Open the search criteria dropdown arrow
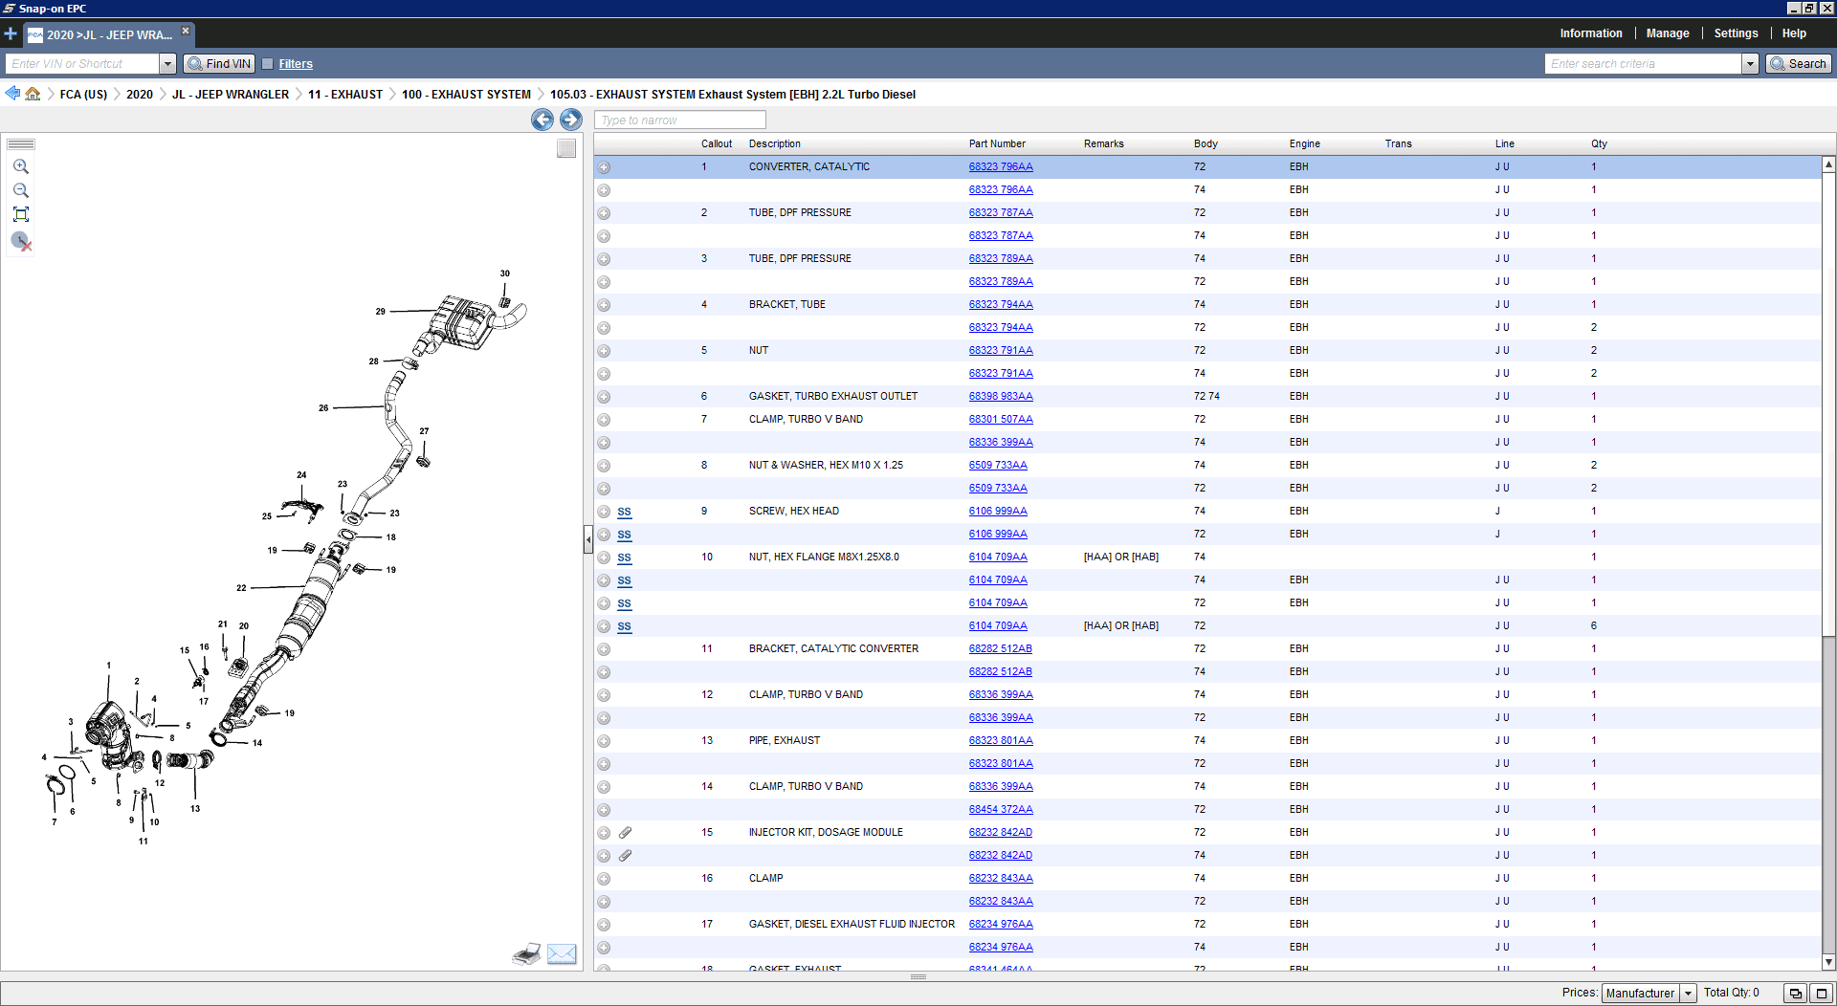1837x1006 pixels. (1750, 64)
